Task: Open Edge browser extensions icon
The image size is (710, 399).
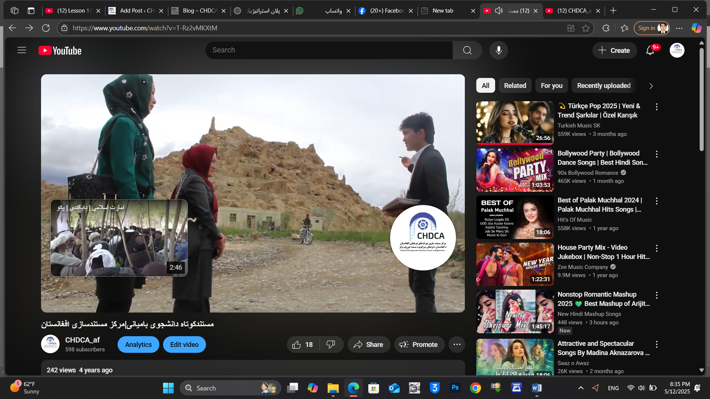Action: pos(606,28)
